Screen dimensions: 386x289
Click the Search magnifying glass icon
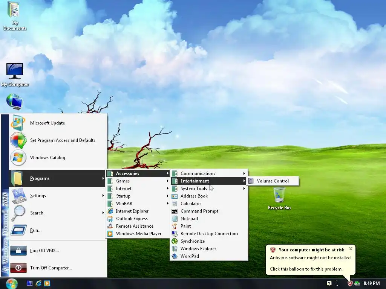18,213
